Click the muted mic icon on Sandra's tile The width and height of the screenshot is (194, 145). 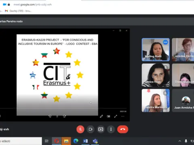pos(165,93)
